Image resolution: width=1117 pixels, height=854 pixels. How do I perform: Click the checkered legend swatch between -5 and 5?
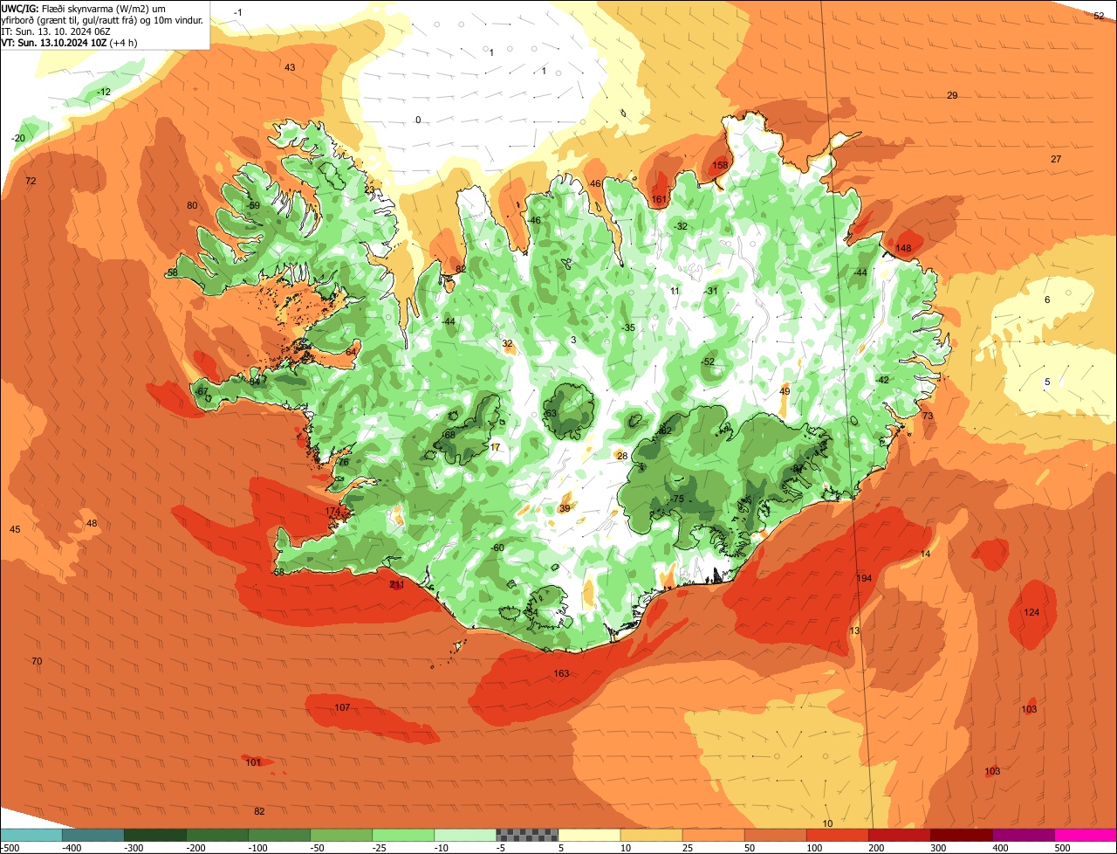tap(527, 835)
